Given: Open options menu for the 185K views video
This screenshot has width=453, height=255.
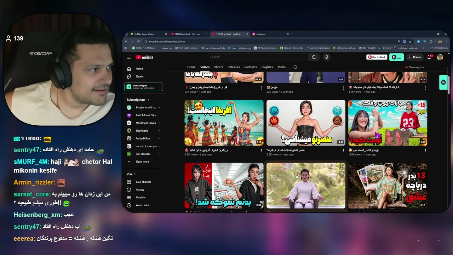Looking at the screenshot, I should (425, 151).
